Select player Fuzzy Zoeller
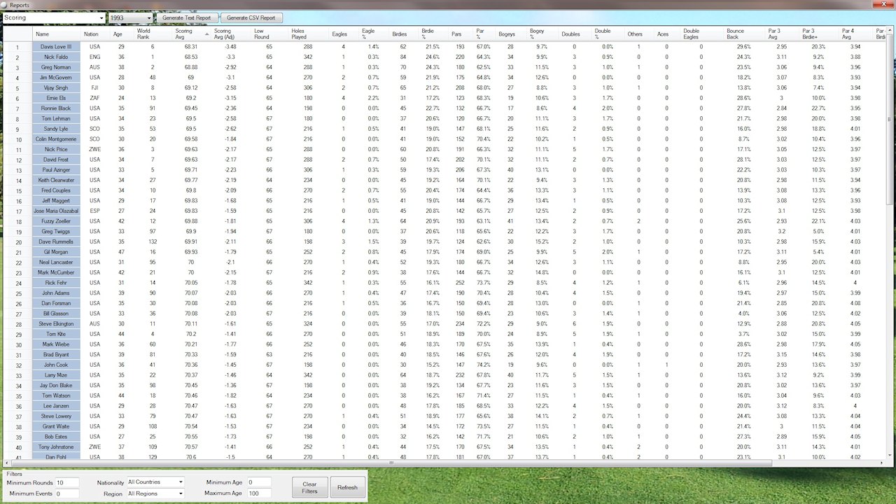This screenshot has height=504, width=896. click(57, 221)
